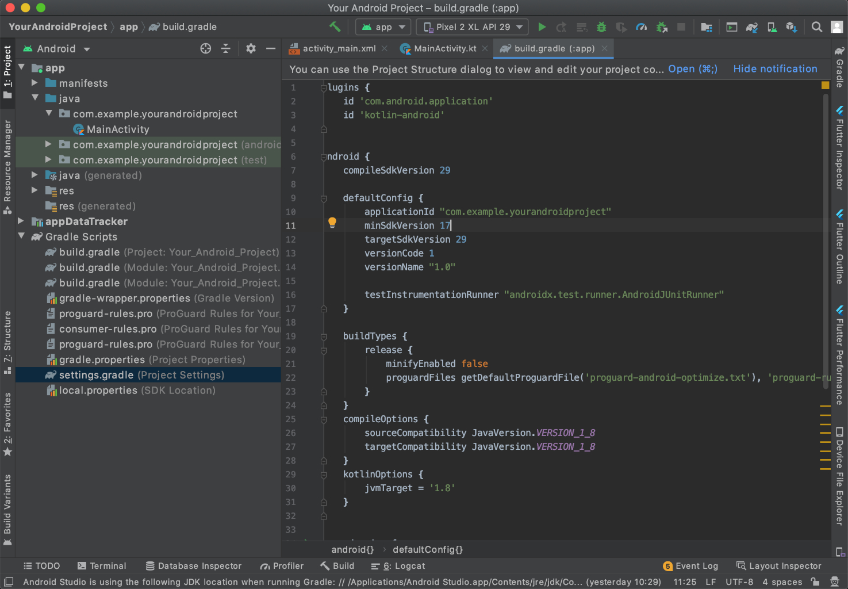848x589 pixels.
Task: Click the UTF-8 encoding in status bar
Action: [739, 582]
